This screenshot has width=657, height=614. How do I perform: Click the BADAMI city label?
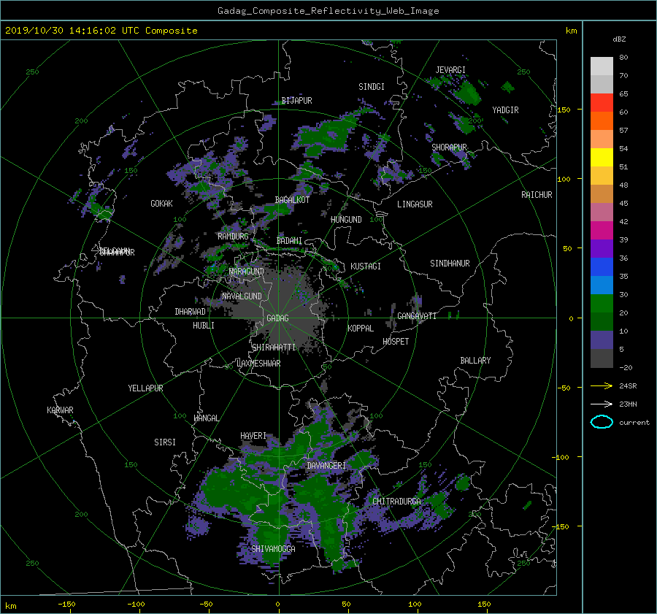289,241
